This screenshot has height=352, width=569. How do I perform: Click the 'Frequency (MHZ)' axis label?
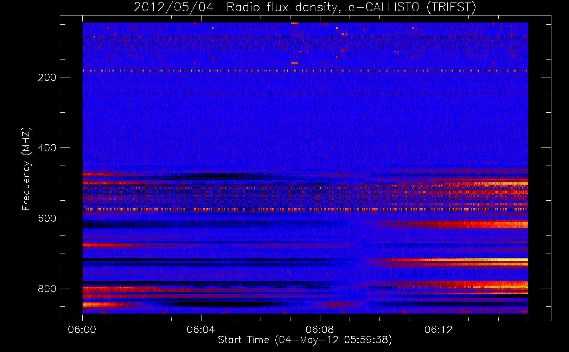(x=26, y=169)
